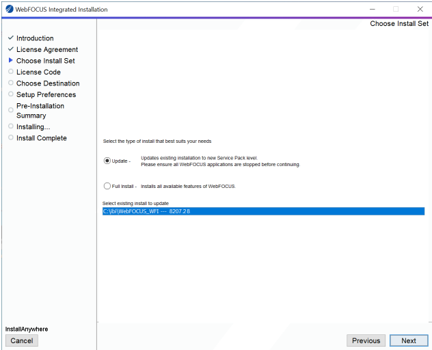
Task: Click the License Agreement step label
Action: click(x=47, y=50)
